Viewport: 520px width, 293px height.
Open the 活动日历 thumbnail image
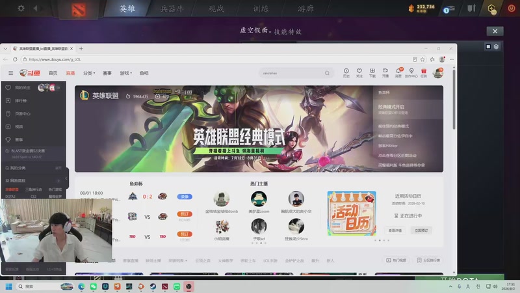coord(352,214)
